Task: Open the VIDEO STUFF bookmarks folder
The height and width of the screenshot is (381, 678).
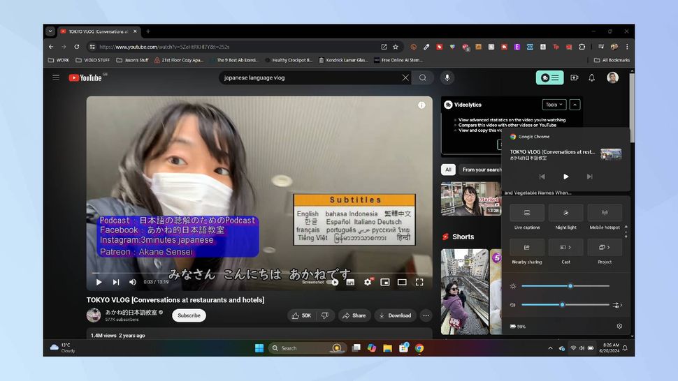Action: tap(92, 60)
